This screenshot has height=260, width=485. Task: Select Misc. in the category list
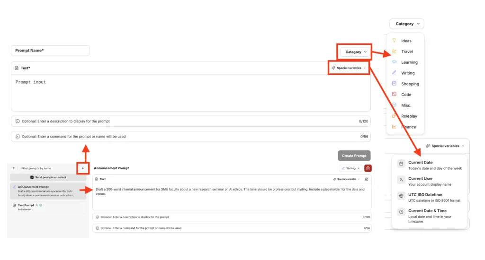pyautogui.click(x=405, y=105)
